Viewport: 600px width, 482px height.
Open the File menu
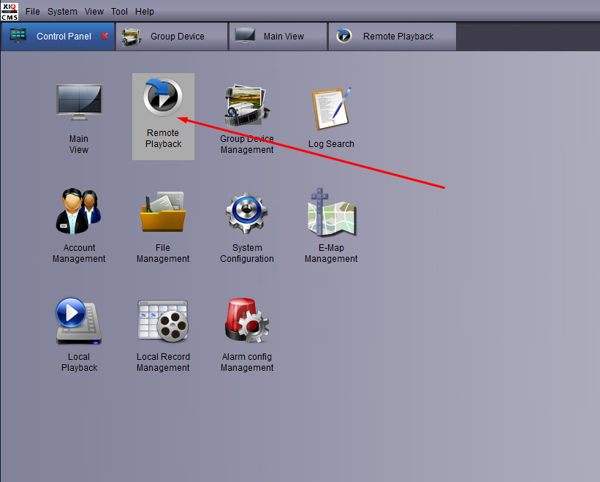33,12
